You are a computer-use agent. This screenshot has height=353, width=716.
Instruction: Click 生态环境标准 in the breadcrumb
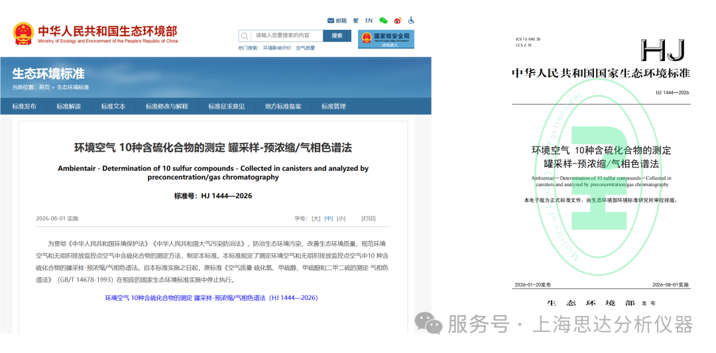tap(73, 87)
